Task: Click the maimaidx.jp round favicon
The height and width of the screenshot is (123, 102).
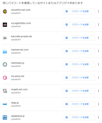Action: coord(5,64)
